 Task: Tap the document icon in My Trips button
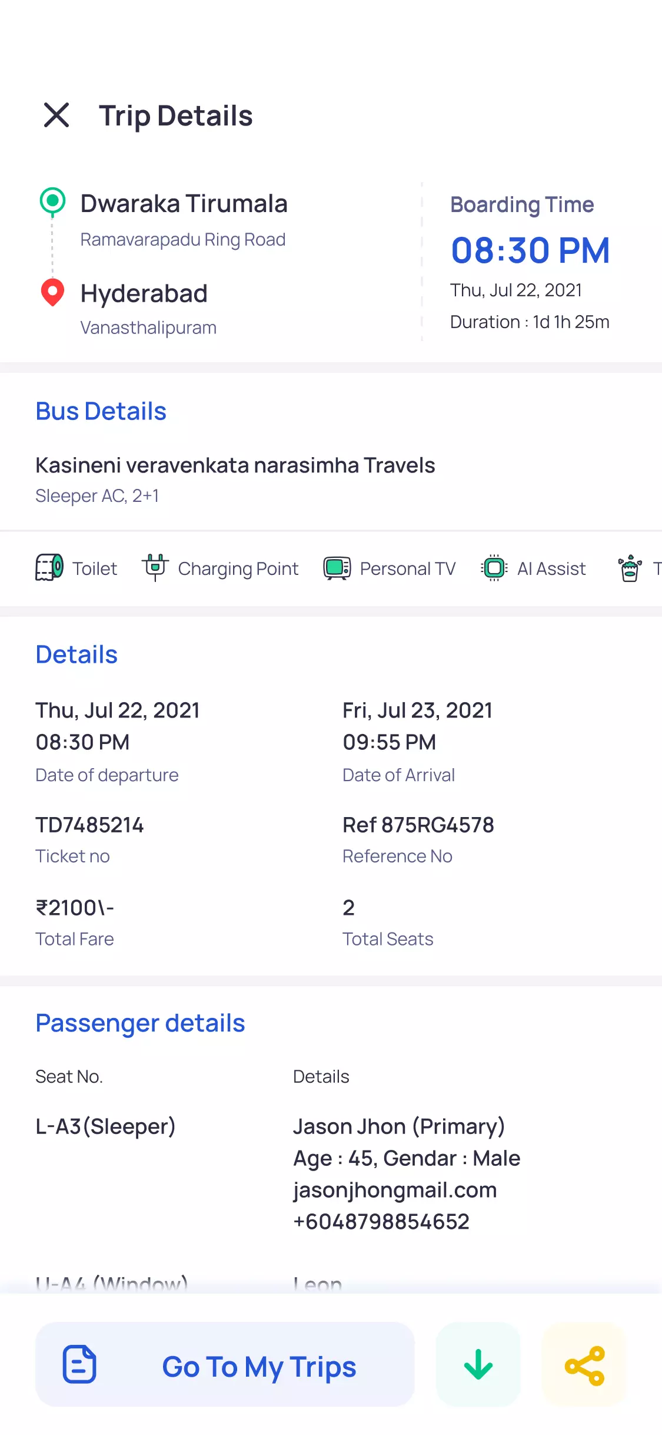(79, 1364)
